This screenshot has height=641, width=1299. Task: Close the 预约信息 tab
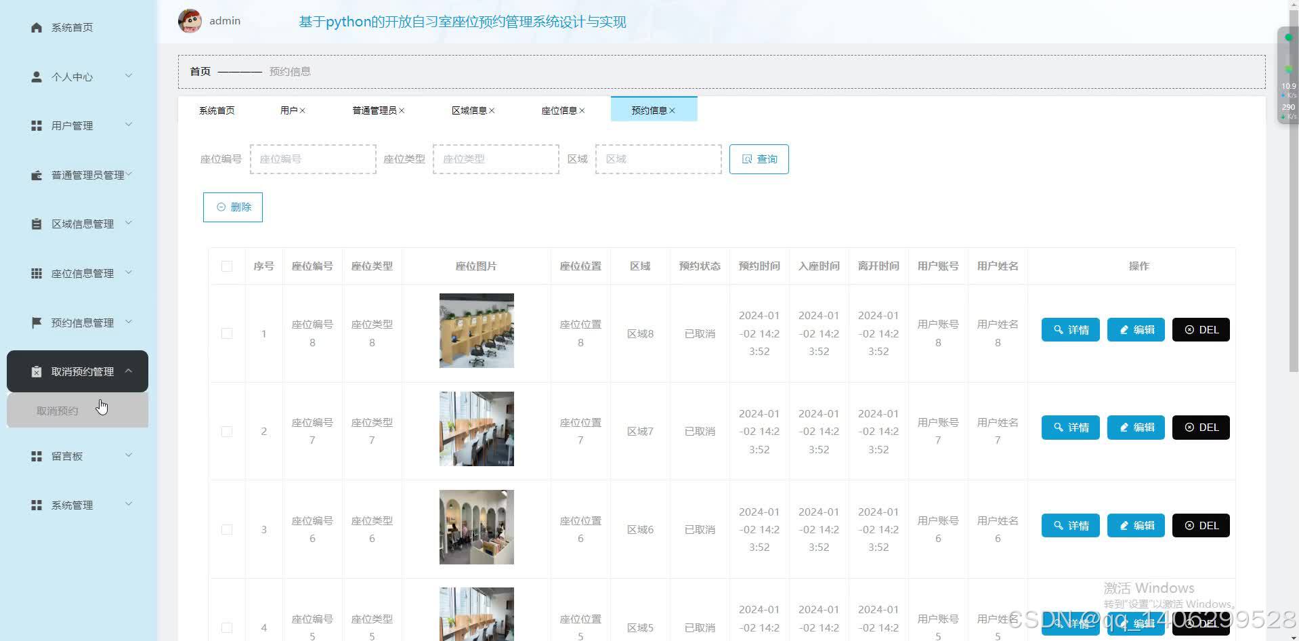(672, 110)
